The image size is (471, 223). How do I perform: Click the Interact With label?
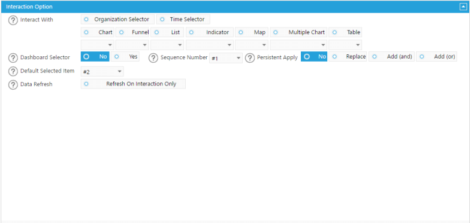[37, 20]
